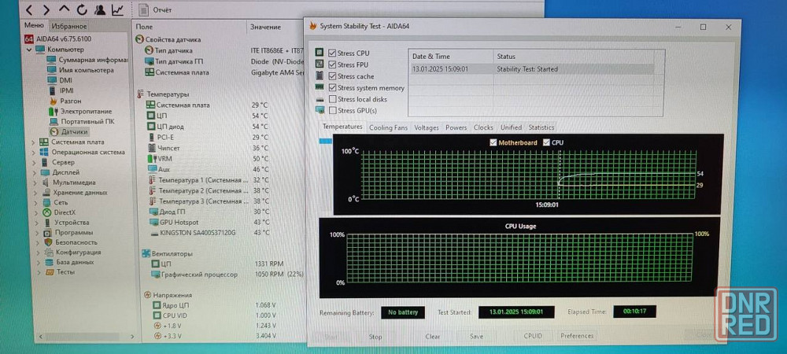Screen dimensions: 787x354
Task: Expand the Сеть branch arrow
Action: tap(35, 203)
